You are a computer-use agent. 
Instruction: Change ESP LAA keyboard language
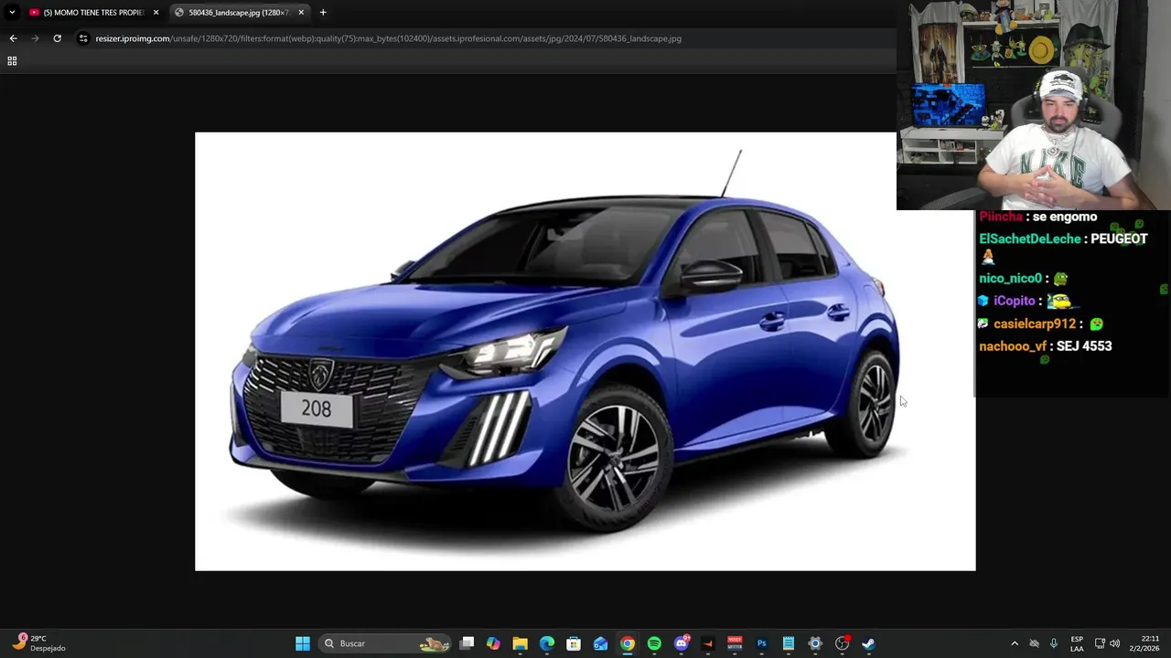[x=1077, y=643]
